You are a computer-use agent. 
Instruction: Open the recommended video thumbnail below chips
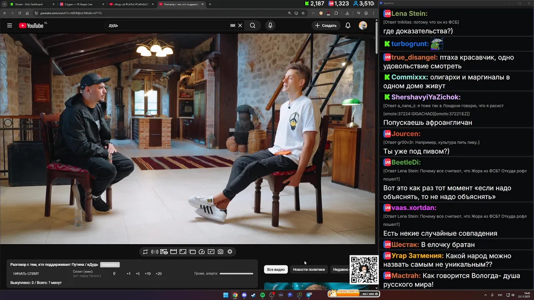click(317, 286)
